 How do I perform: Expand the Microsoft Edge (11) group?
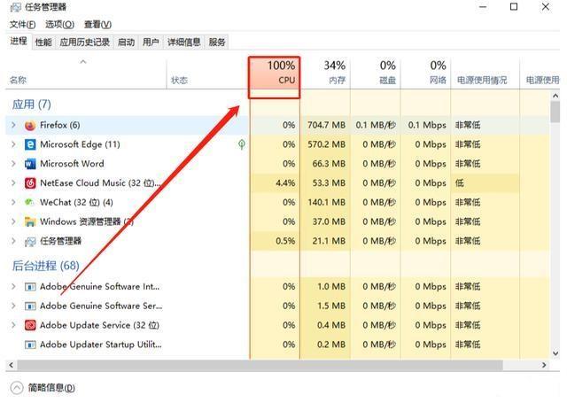point(14,144)
